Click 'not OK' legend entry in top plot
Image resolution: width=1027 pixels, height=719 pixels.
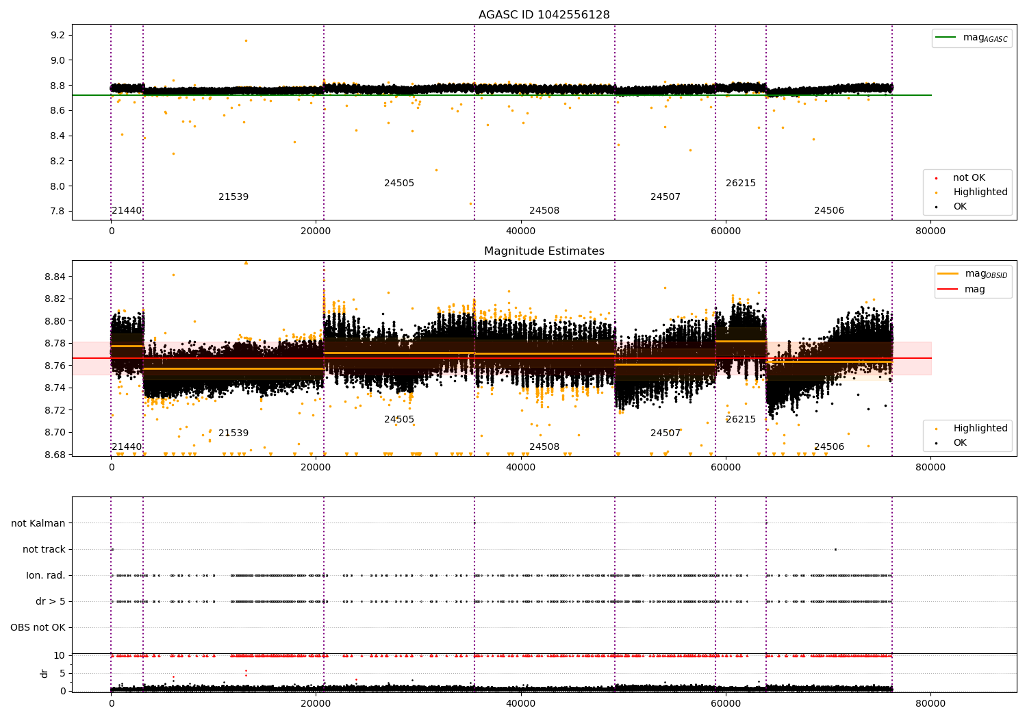969,178
